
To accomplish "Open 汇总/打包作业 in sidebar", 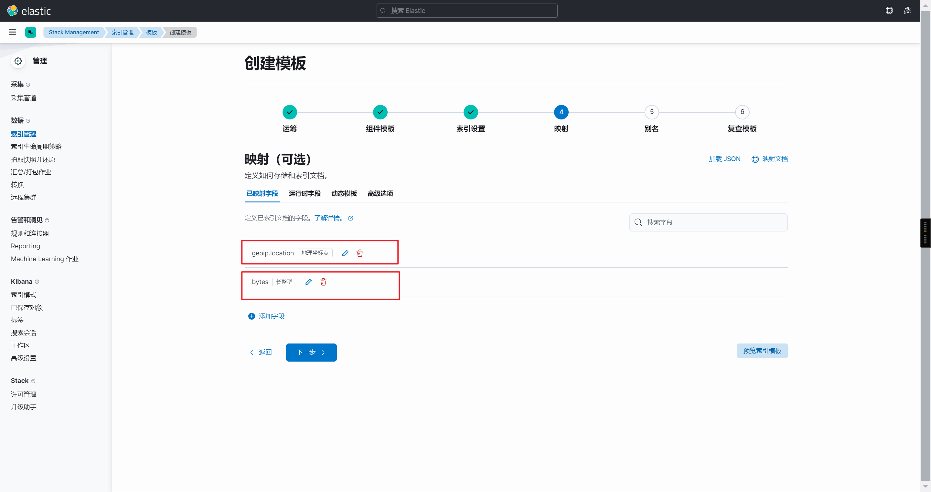I will 31,172.
